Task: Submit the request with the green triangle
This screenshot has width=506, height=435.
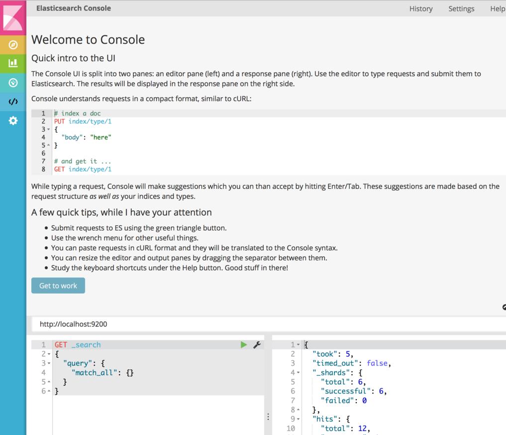Action: [244, 345]
